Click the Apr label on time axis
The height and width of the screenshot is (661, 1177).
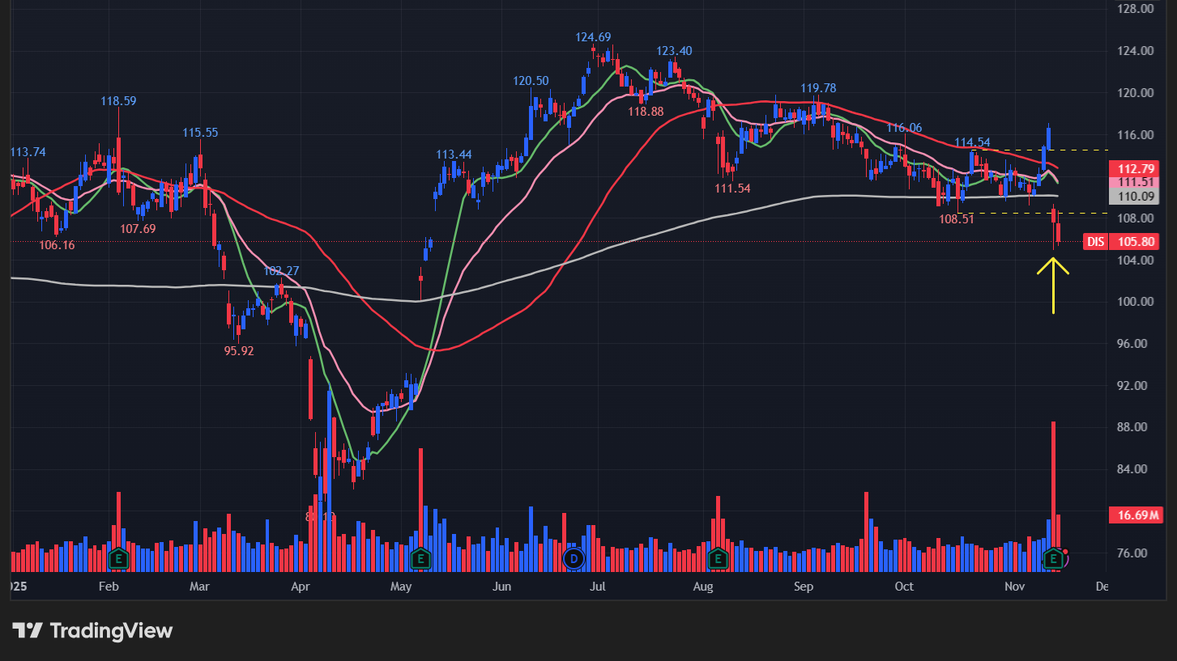(301, 586)
